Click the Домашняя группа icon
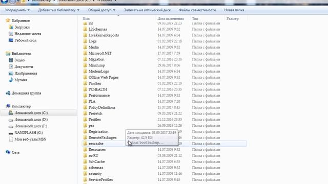328x184 pixels. pyautogui.click(x=8, y=93)
